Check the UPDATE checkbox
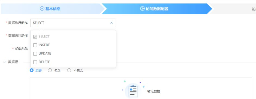This screenshot has width=256, height=99. [35, 54]
